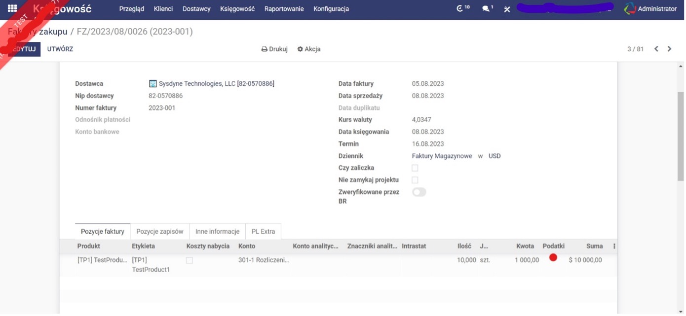Sort by Konto column header

[x=247, y=246]
